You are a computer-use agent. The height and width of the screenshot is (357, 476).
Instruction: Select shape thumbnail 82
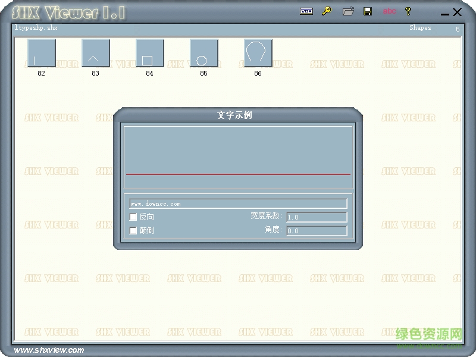[42, 53]
